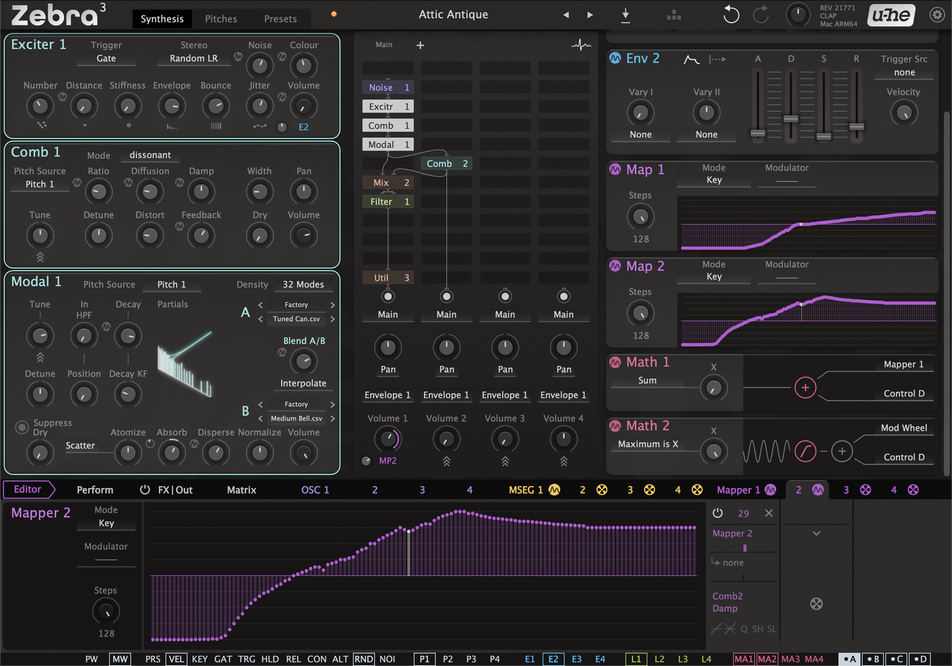Toggle power on the Mapper 2 slot
952x666 pixels.
click(717, 513)
